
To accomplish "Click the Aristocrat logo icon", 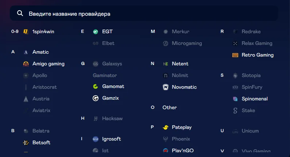I will [26, 87].
